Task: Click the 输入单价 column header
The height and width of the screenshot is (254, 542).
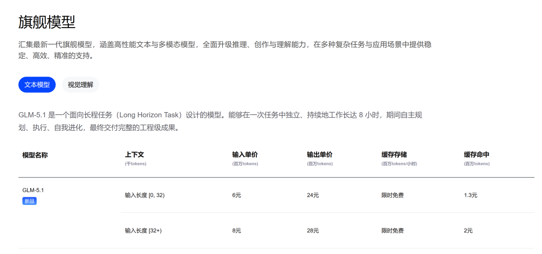Action: (x=245, y=155)
